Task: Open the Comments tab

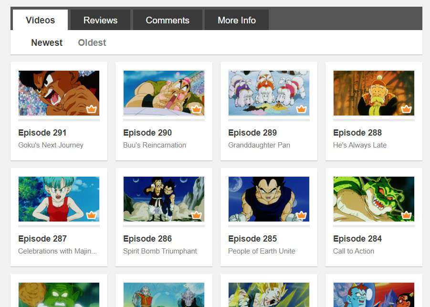Action: point(168,20)
